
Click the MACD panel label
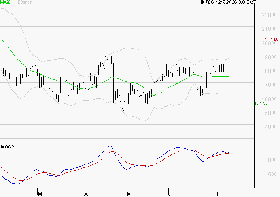coord(8,147)
